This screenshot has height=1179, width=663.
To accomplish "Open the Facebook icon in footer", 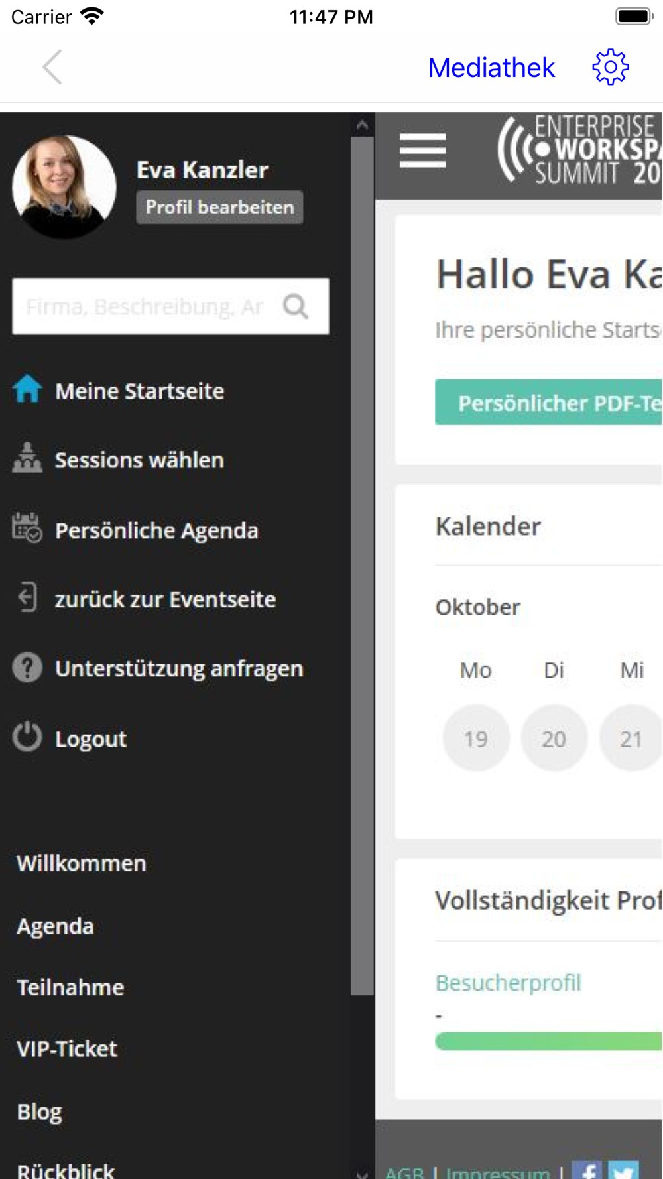I will pyautogui.click(x=587, y=1170).
